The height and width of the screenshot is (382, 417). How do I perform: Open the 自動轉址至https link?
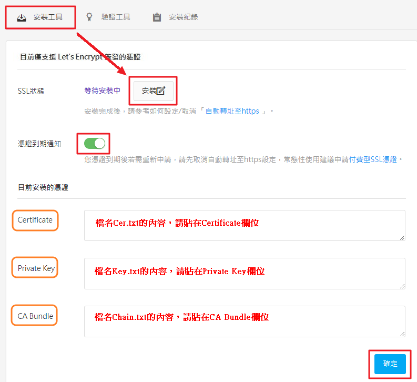click(x=232, y=111)
